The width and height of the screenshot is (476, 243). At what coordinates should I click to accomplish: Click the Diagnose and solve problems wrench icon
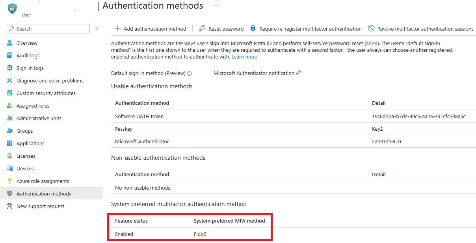tap(10, 80)
